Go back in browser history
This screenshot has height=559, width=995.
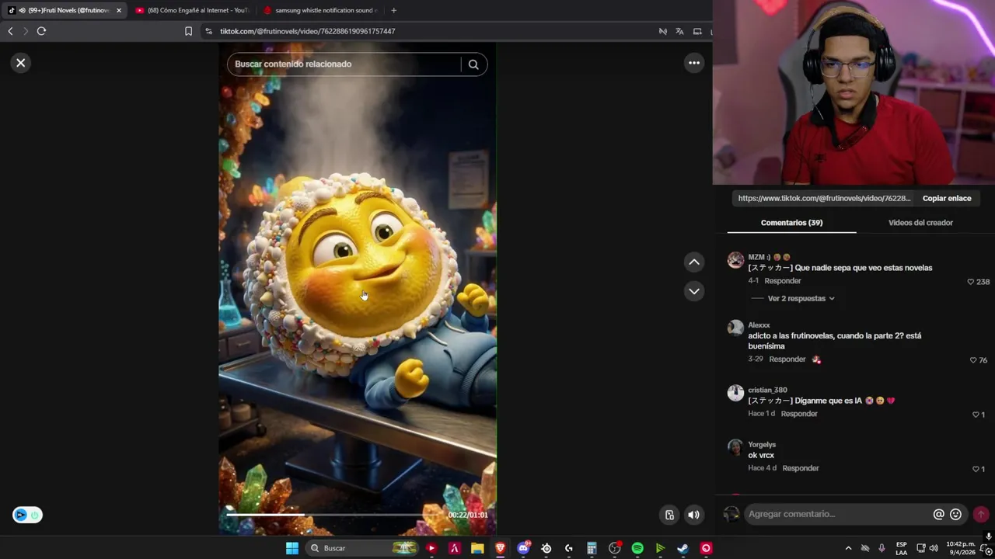click(x=10, y=31)
